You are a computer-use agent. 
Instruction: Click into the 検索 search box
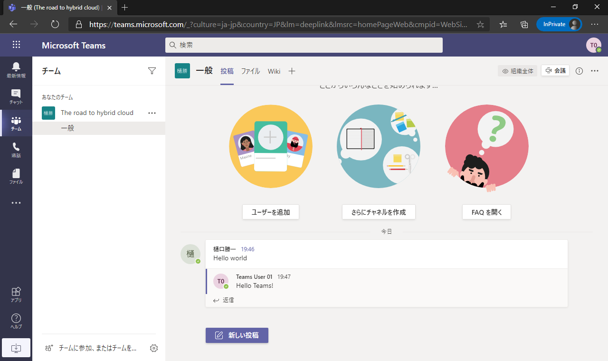click(304, 45)
